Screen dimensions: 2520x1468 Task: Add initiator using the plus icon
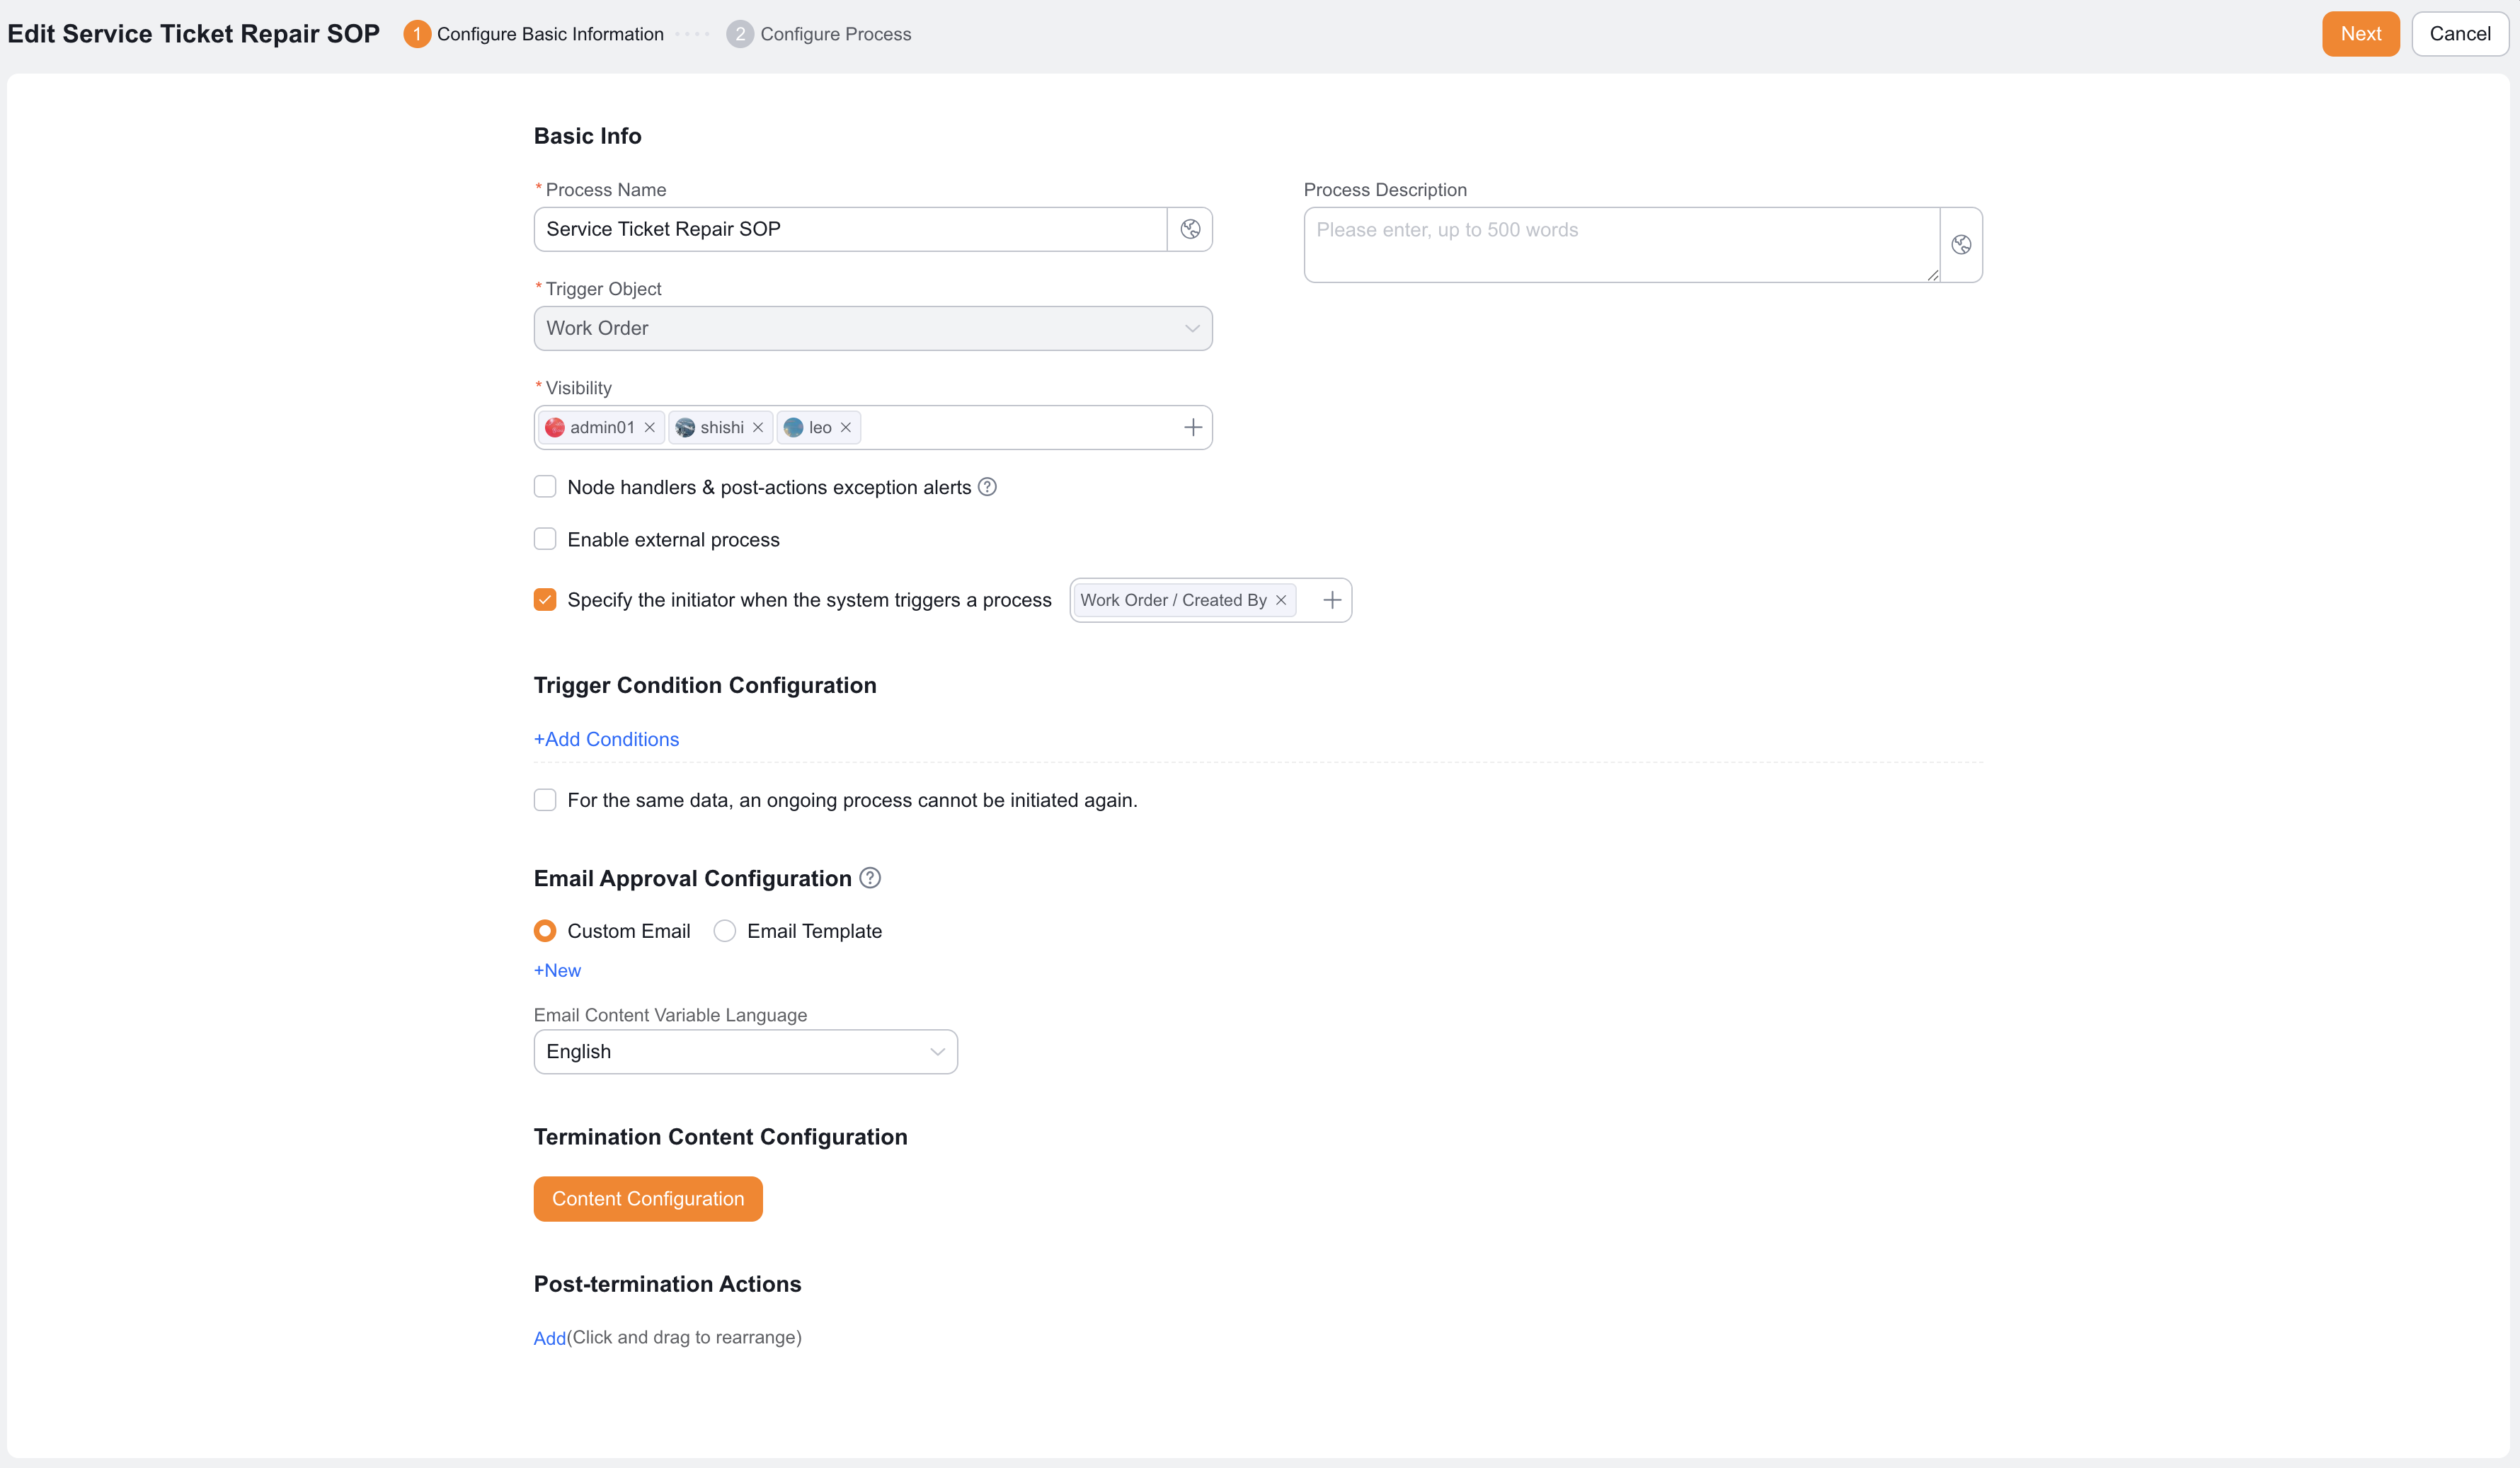point(1332,600)
